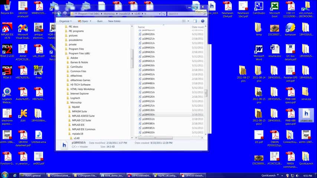
Task: Select MPLAB C32 Suite tree folder
Action: [x=81, y=120]
